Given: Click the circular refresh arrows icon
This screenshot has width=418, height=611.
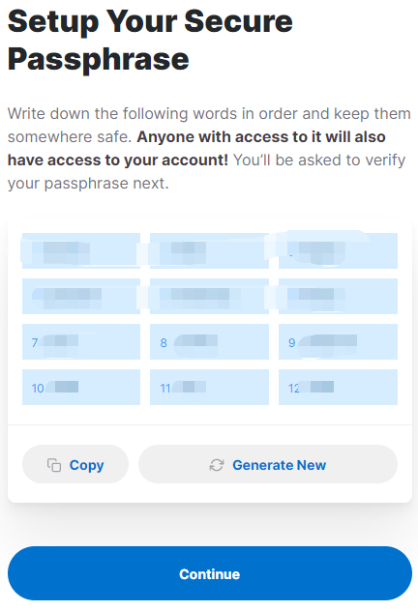Looking at the screenshot, I should pyautogui.click(x=217, y=465).
